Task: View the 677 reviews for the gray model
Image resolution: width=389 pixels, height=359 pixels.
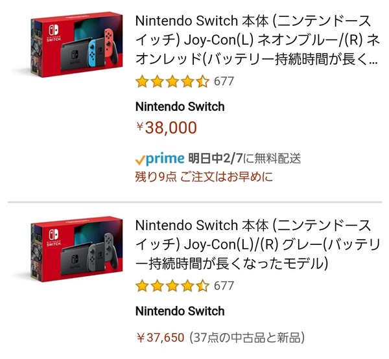Action: click(224, 285)
